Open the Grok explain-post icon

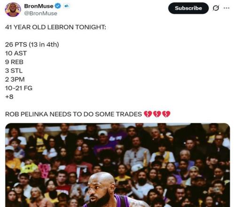216,8
